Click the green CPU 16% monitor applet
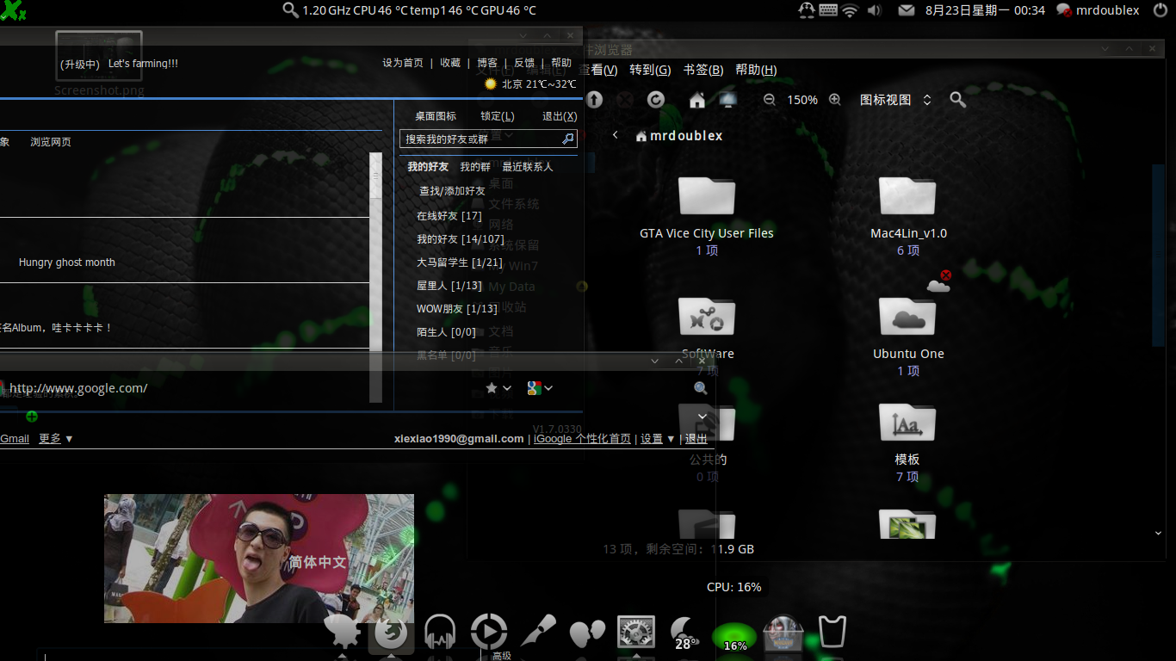The image size is (1176, 661). click(734, 638)
